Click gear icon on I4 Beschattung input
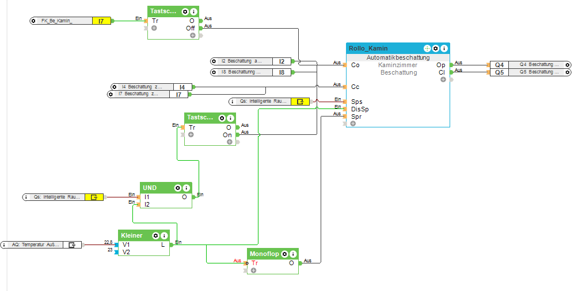The image size is (582, 291). [x=115, y=87]
